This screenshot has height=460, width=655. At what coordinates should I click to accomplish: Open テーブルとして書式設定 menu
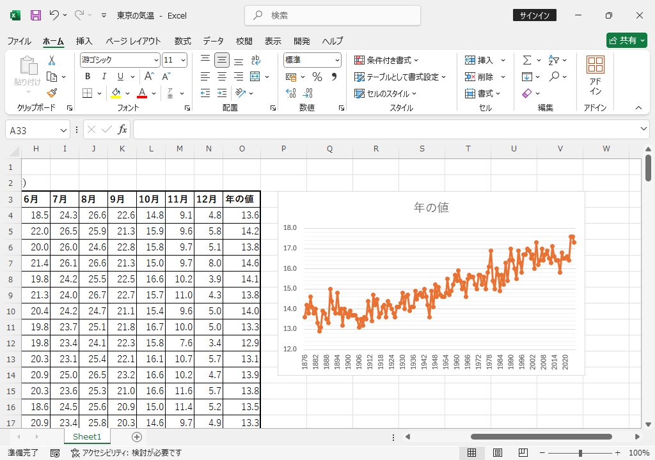coord(400,77)
